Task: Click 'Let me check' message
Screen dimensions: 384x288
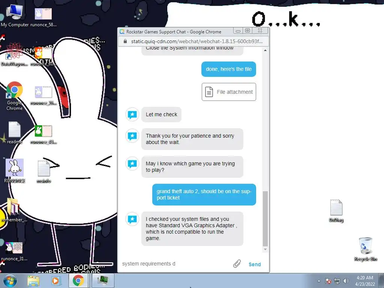Action: pos(161,114)
